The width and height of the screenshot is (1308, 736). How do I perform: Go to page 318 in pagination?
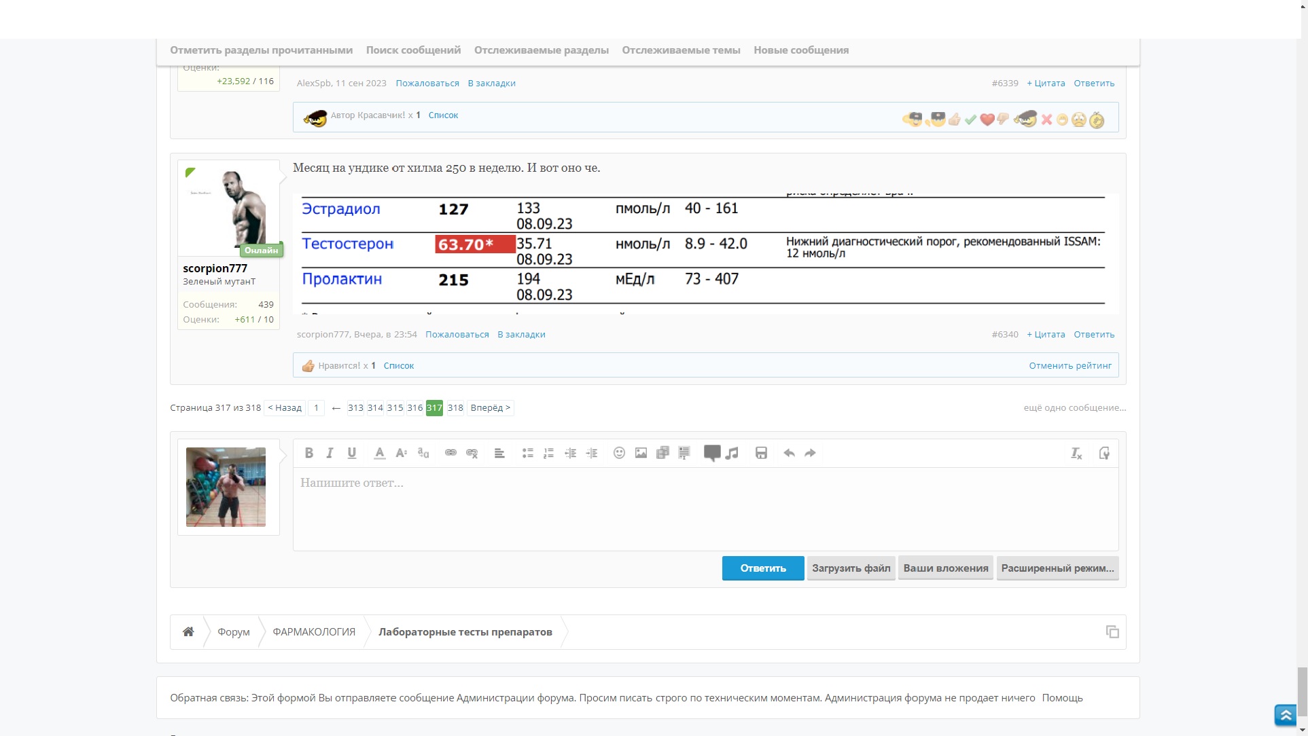point(455,408)
